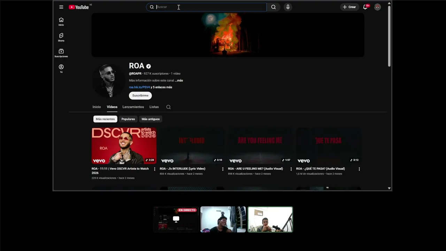446x251 pixels.
Task: Open title 'ROA - ARE U FEELING ME?'
Action: coord(255,169)
